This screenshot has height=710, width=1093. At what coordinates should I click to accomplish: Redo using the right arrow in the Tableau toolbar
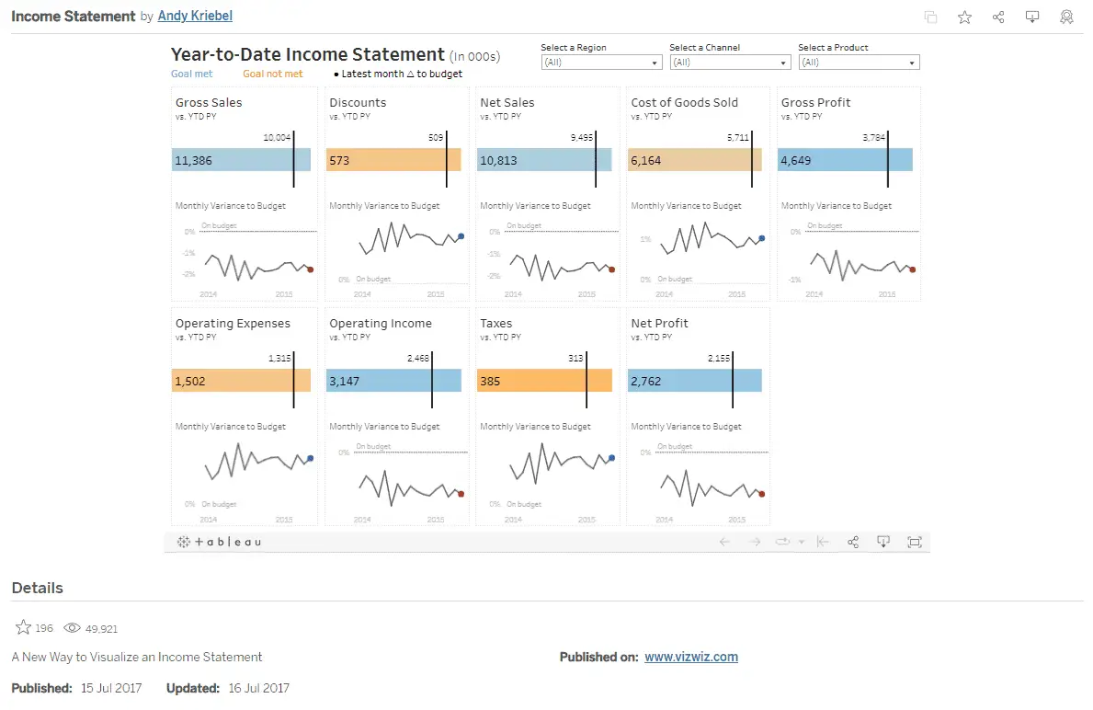[753, 542]
